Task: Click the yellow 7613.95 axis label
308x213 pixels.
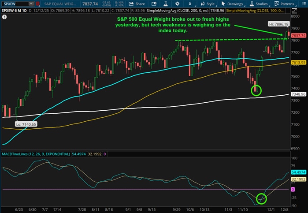Action: click(x=299, y=63)
